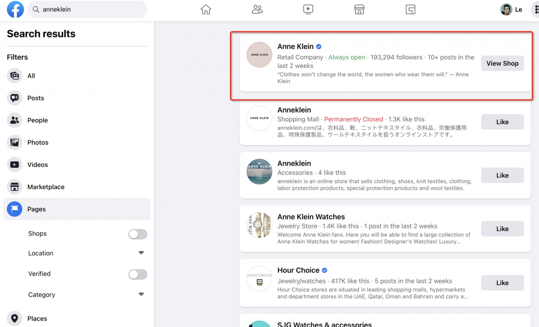Click the 'Search results' heading
The height and width of the screenshot is (327, 539).
coord(41,34)
